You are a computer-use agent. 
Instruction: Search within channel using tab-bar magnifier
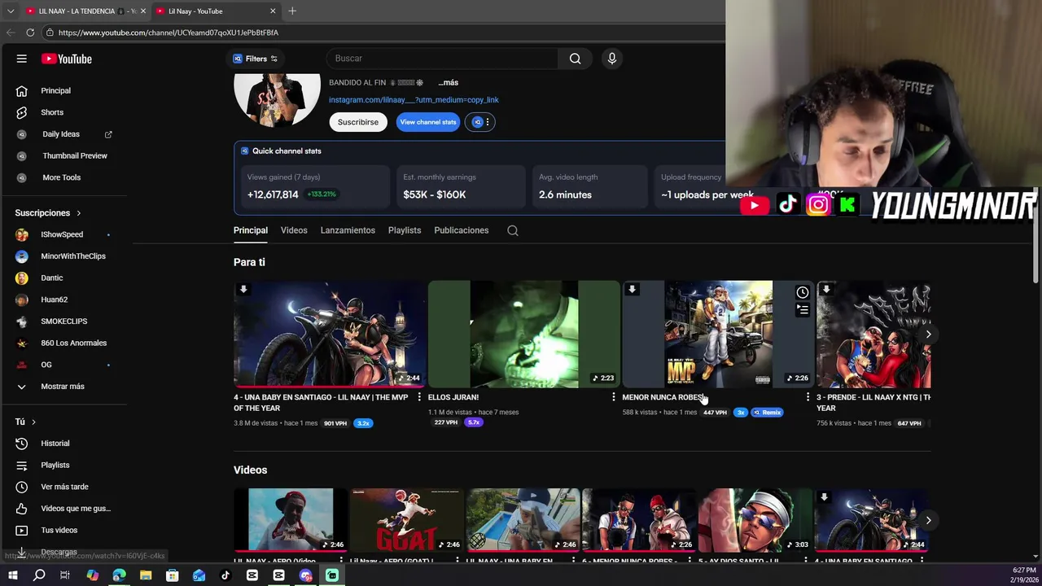[513, 230]
